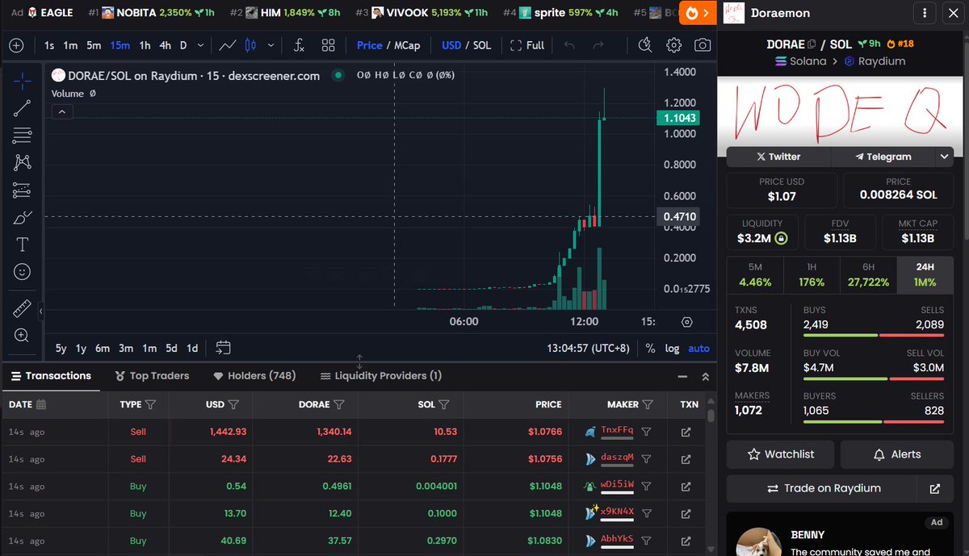
Task: Open USD column filter
Action: (x=233, y=404)
